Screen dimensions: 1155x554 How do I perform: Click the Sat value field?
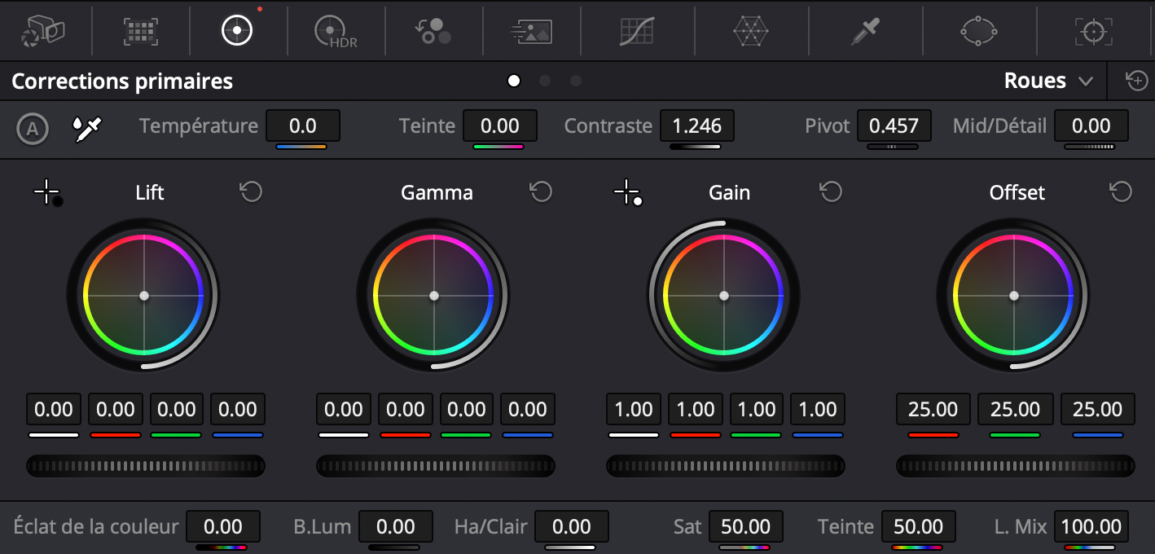pos(745,526)
